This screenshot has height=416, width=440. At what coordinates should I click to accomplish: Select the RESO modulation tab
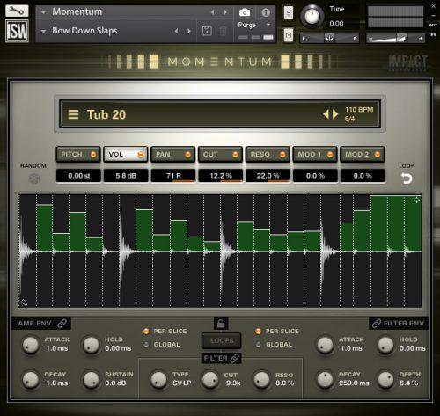point(268,155)
